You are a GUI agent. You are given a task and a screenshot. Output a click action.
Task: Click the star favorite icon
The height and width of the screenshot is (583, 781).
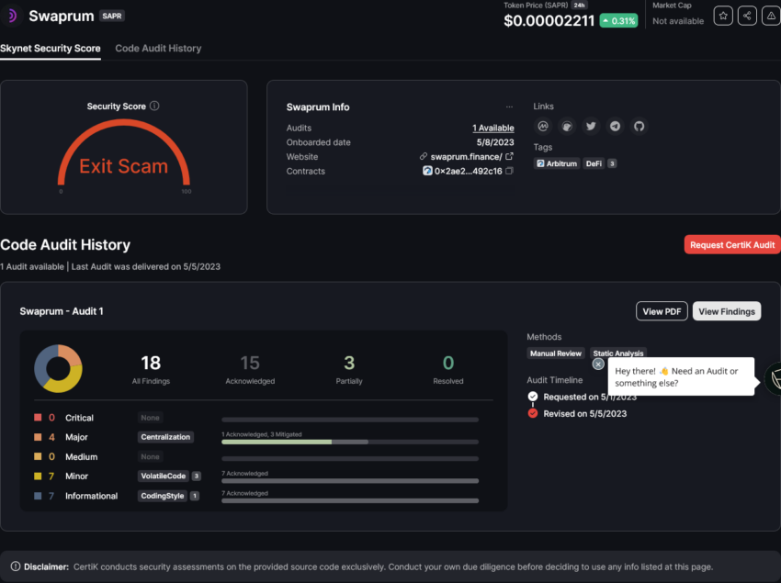click(723, 16)
